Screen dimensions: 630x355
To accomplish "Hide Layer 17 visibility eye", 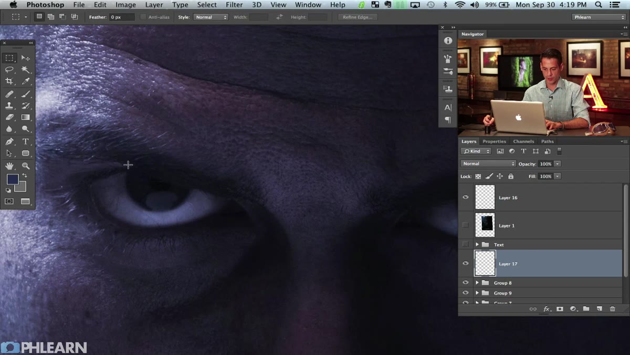I will 465,264.
